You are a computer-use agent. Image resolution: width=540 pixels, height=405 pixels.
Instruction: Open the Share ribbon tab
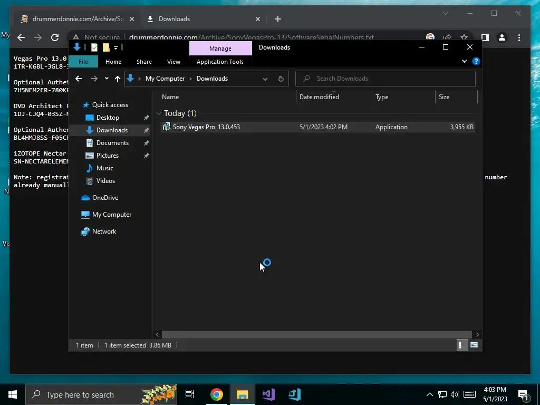[144, 62]
